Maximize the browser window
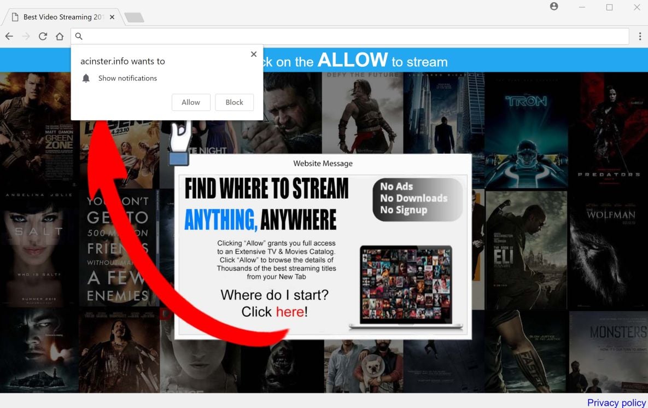 coord(609,7)
